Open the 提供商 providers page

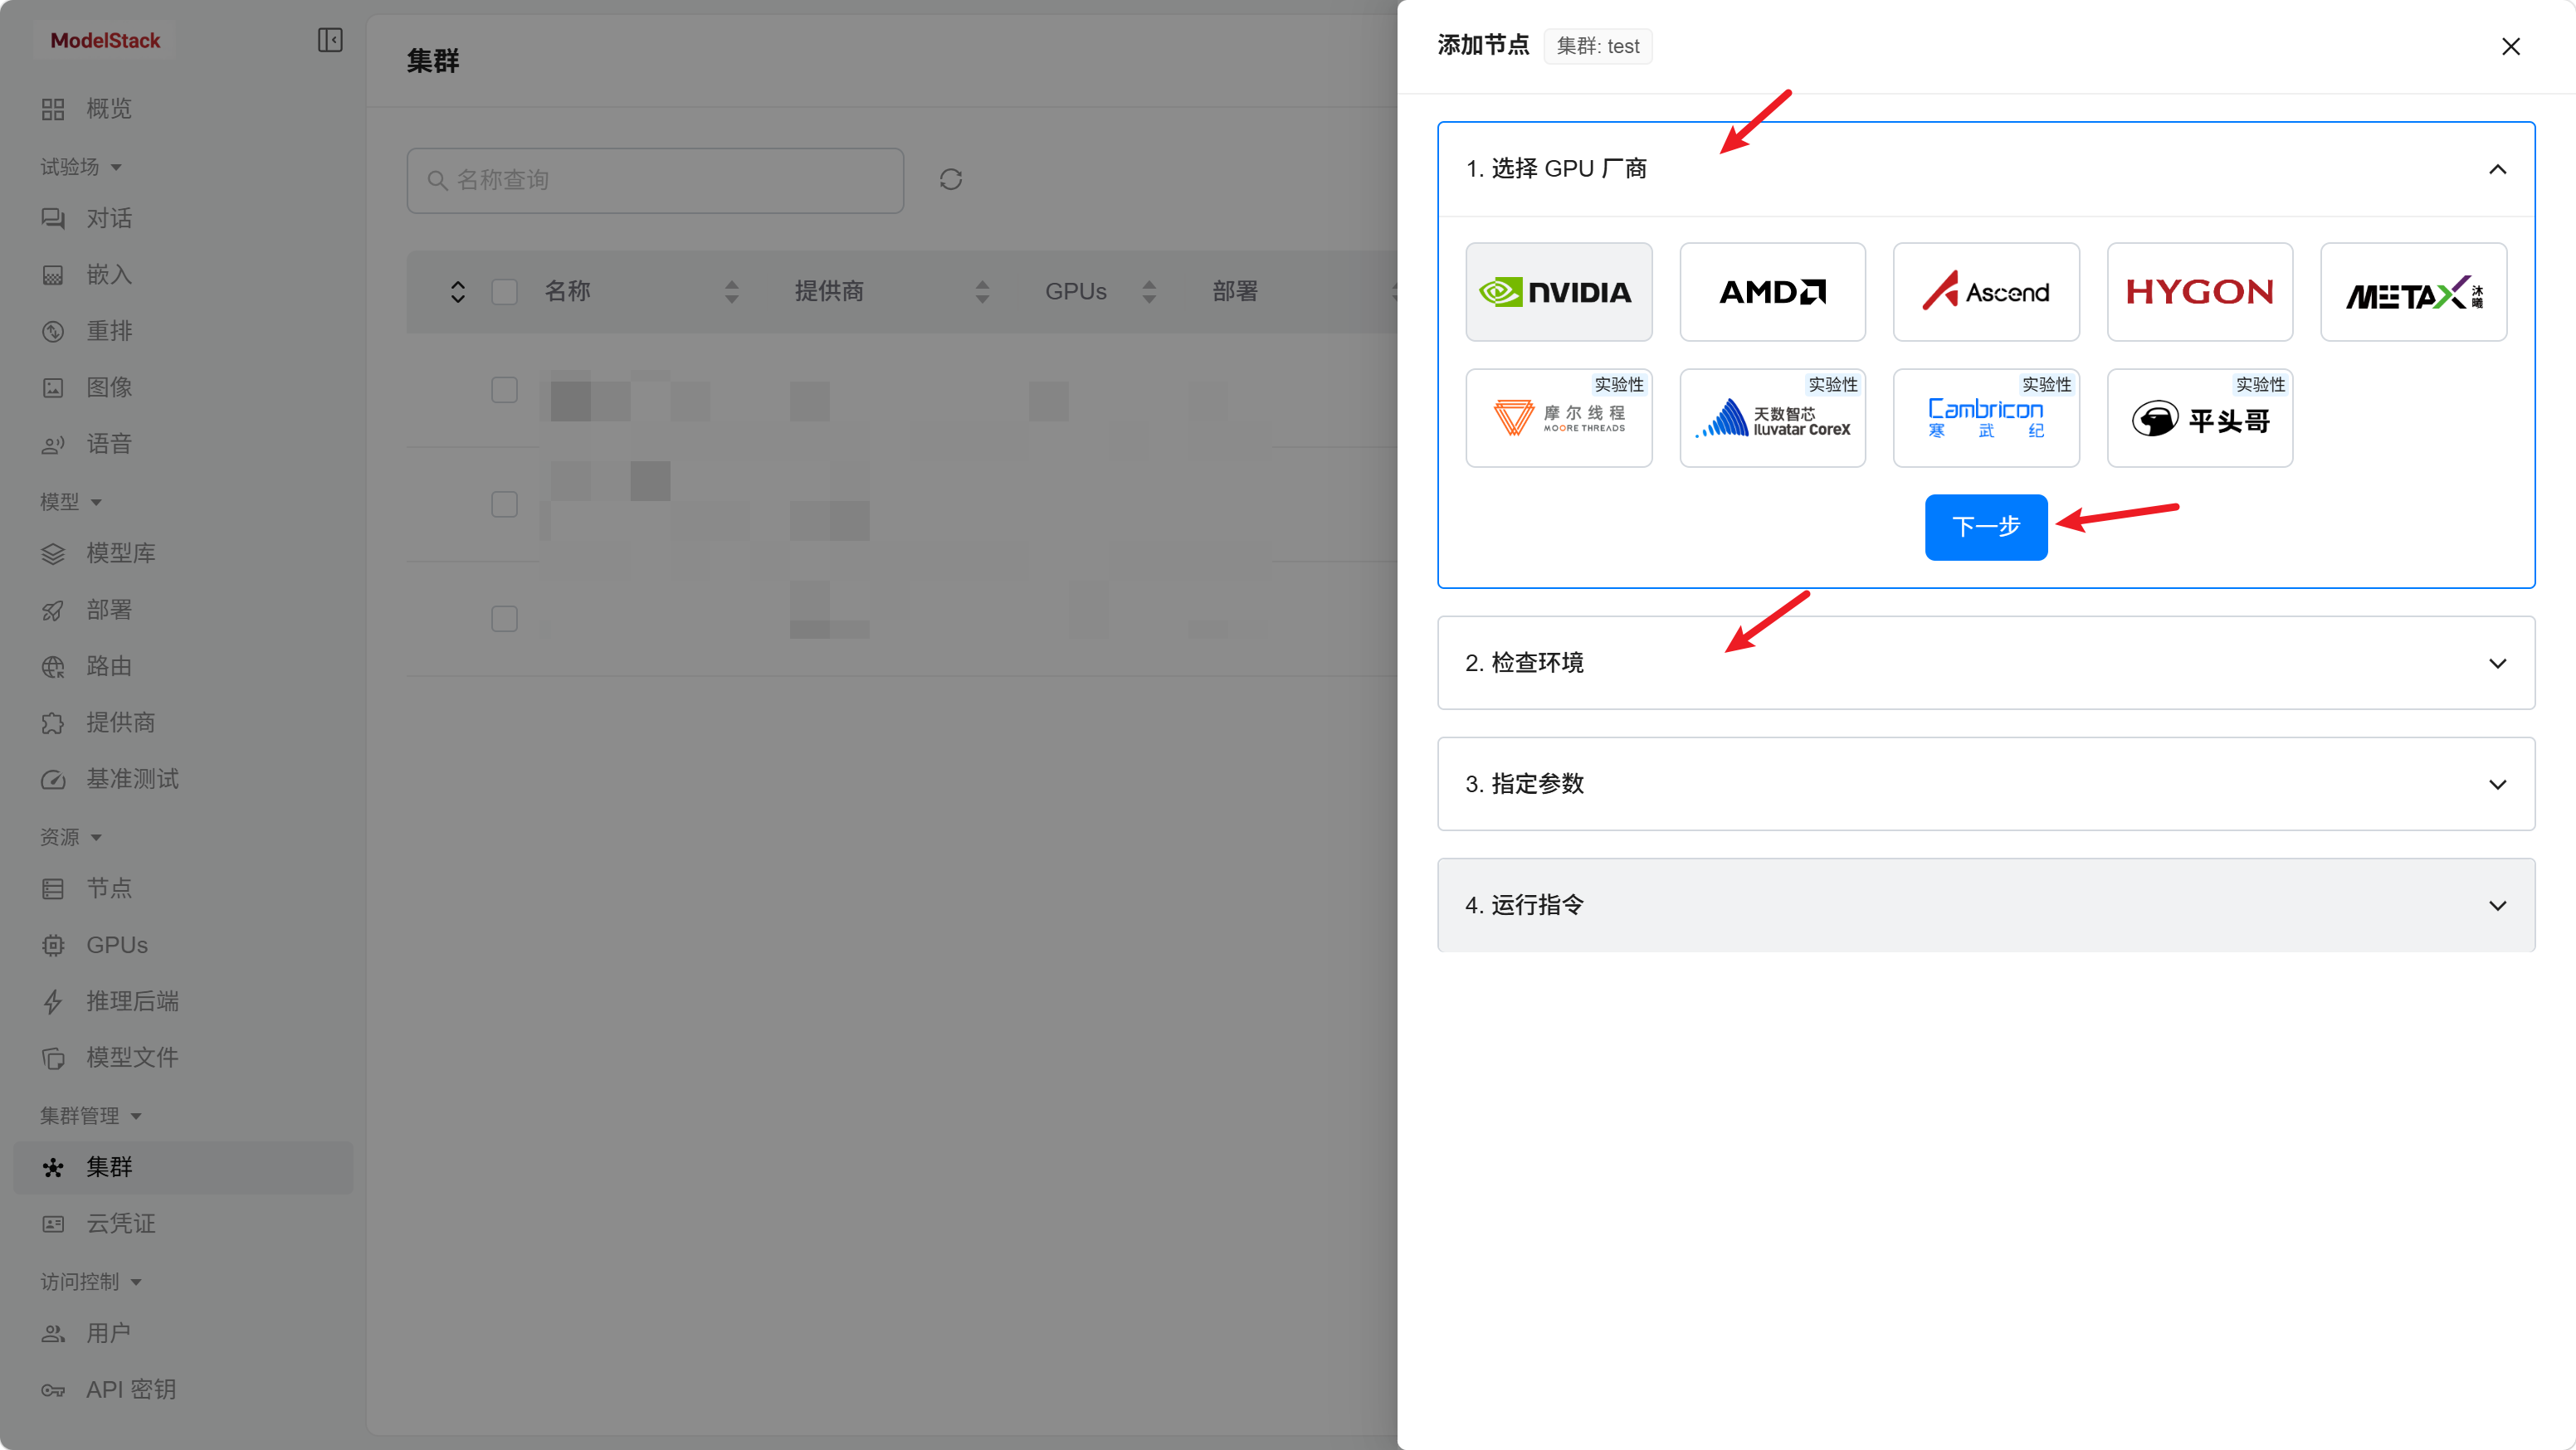point(182,723)
